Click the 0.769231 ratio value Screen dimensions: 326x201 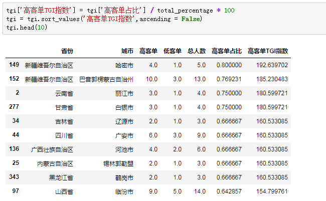coord(229,79)
